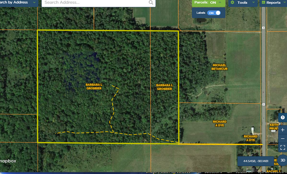
Task: Click the magnifier search icon
Action: [151, 2]
